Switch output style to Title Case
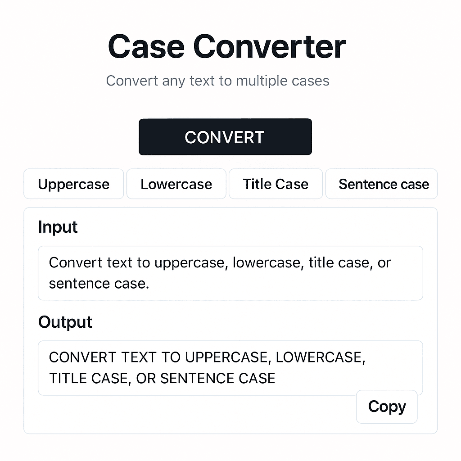This screenshot has height=461, width=461. click(x=276, y=184)
